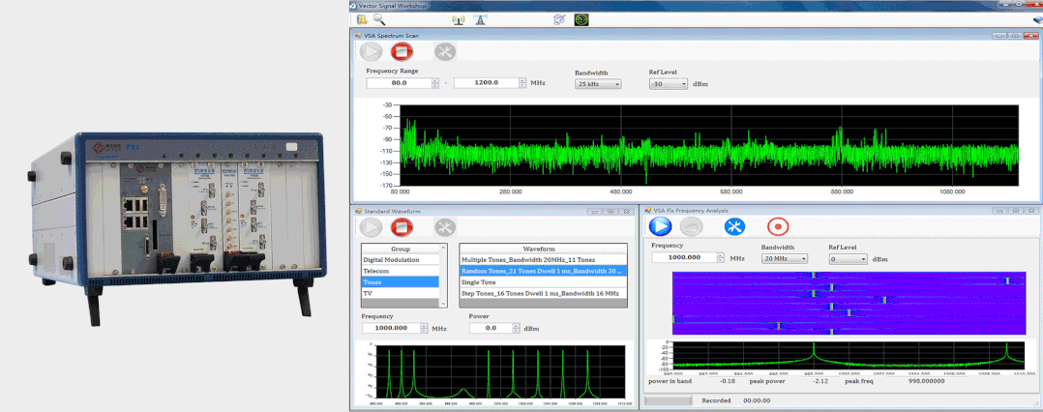Click the stepper arrows beside 80.0 field

pyautogui.click(x=435, y=83)
